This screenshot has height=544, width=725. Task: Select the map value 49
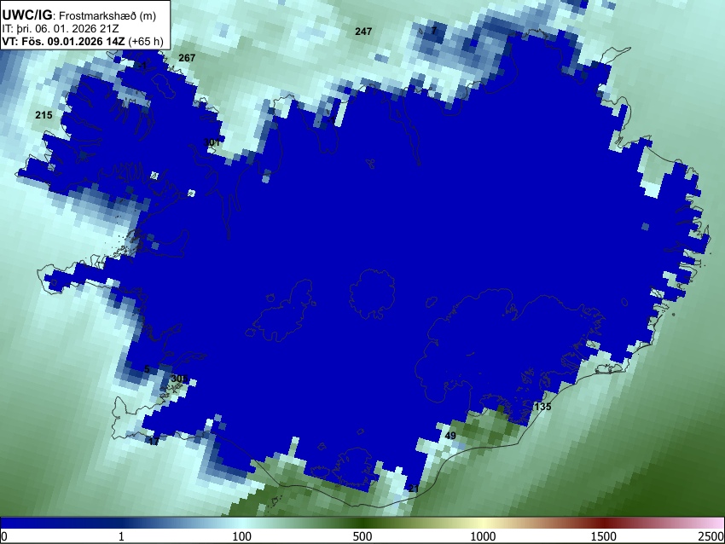pyautogui.click(x=450, y=436)
